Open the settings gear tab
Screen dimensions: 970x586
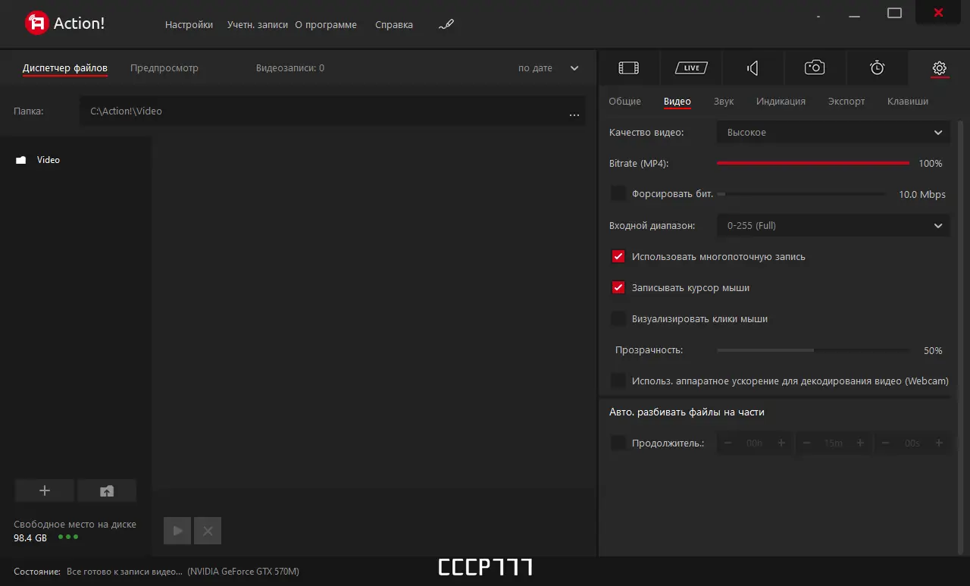939,68
